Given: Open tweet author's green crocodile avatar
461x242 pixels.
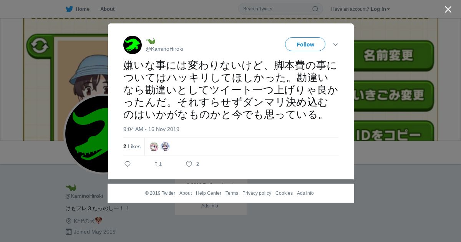Looking at the screenshot, I should (133, 45).
